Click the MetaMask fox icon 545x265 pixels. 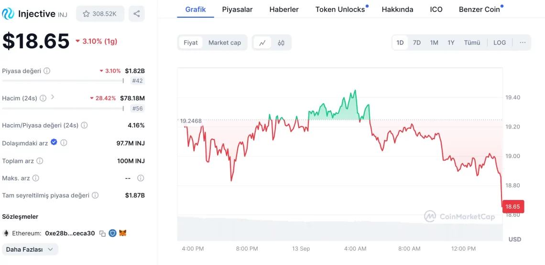123,233
